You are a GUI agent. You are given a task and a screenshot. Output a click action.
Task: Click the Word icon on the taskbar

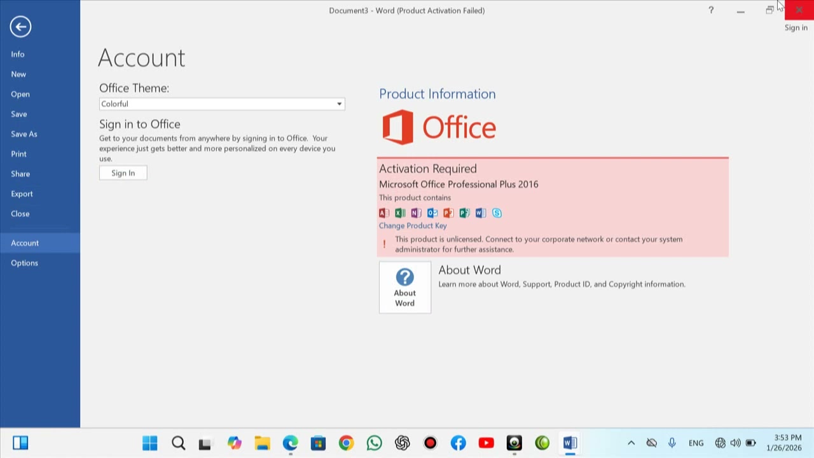tap(570, 443)
